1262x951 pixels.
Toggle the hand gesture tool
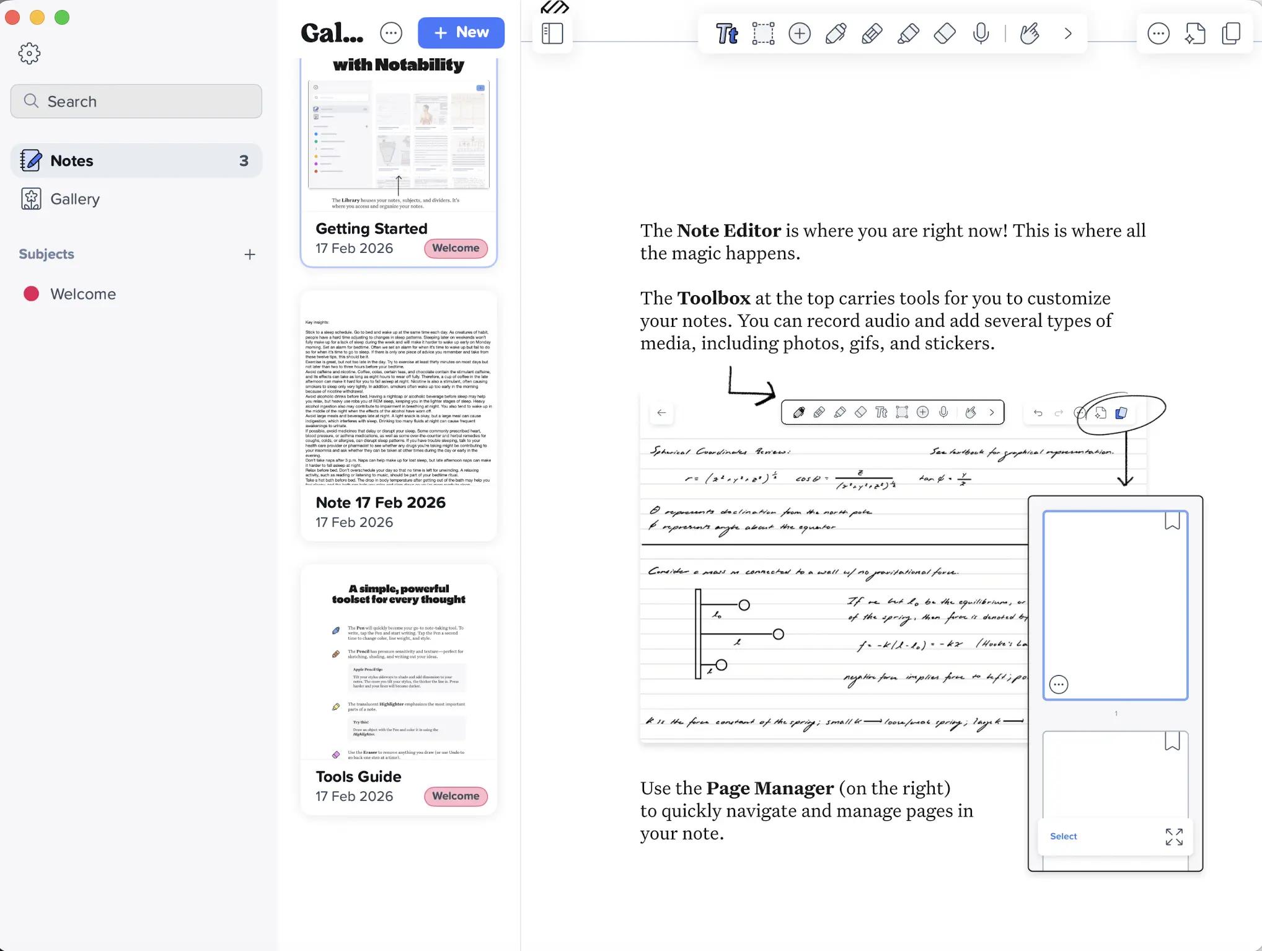[1030, 33]
